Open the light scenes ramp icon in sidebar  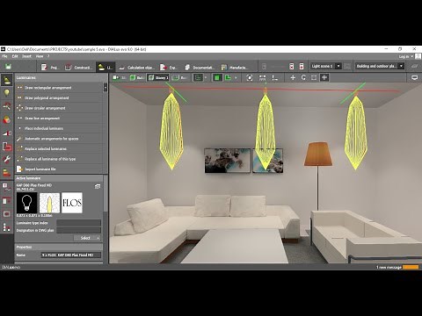tap(6, 133)
